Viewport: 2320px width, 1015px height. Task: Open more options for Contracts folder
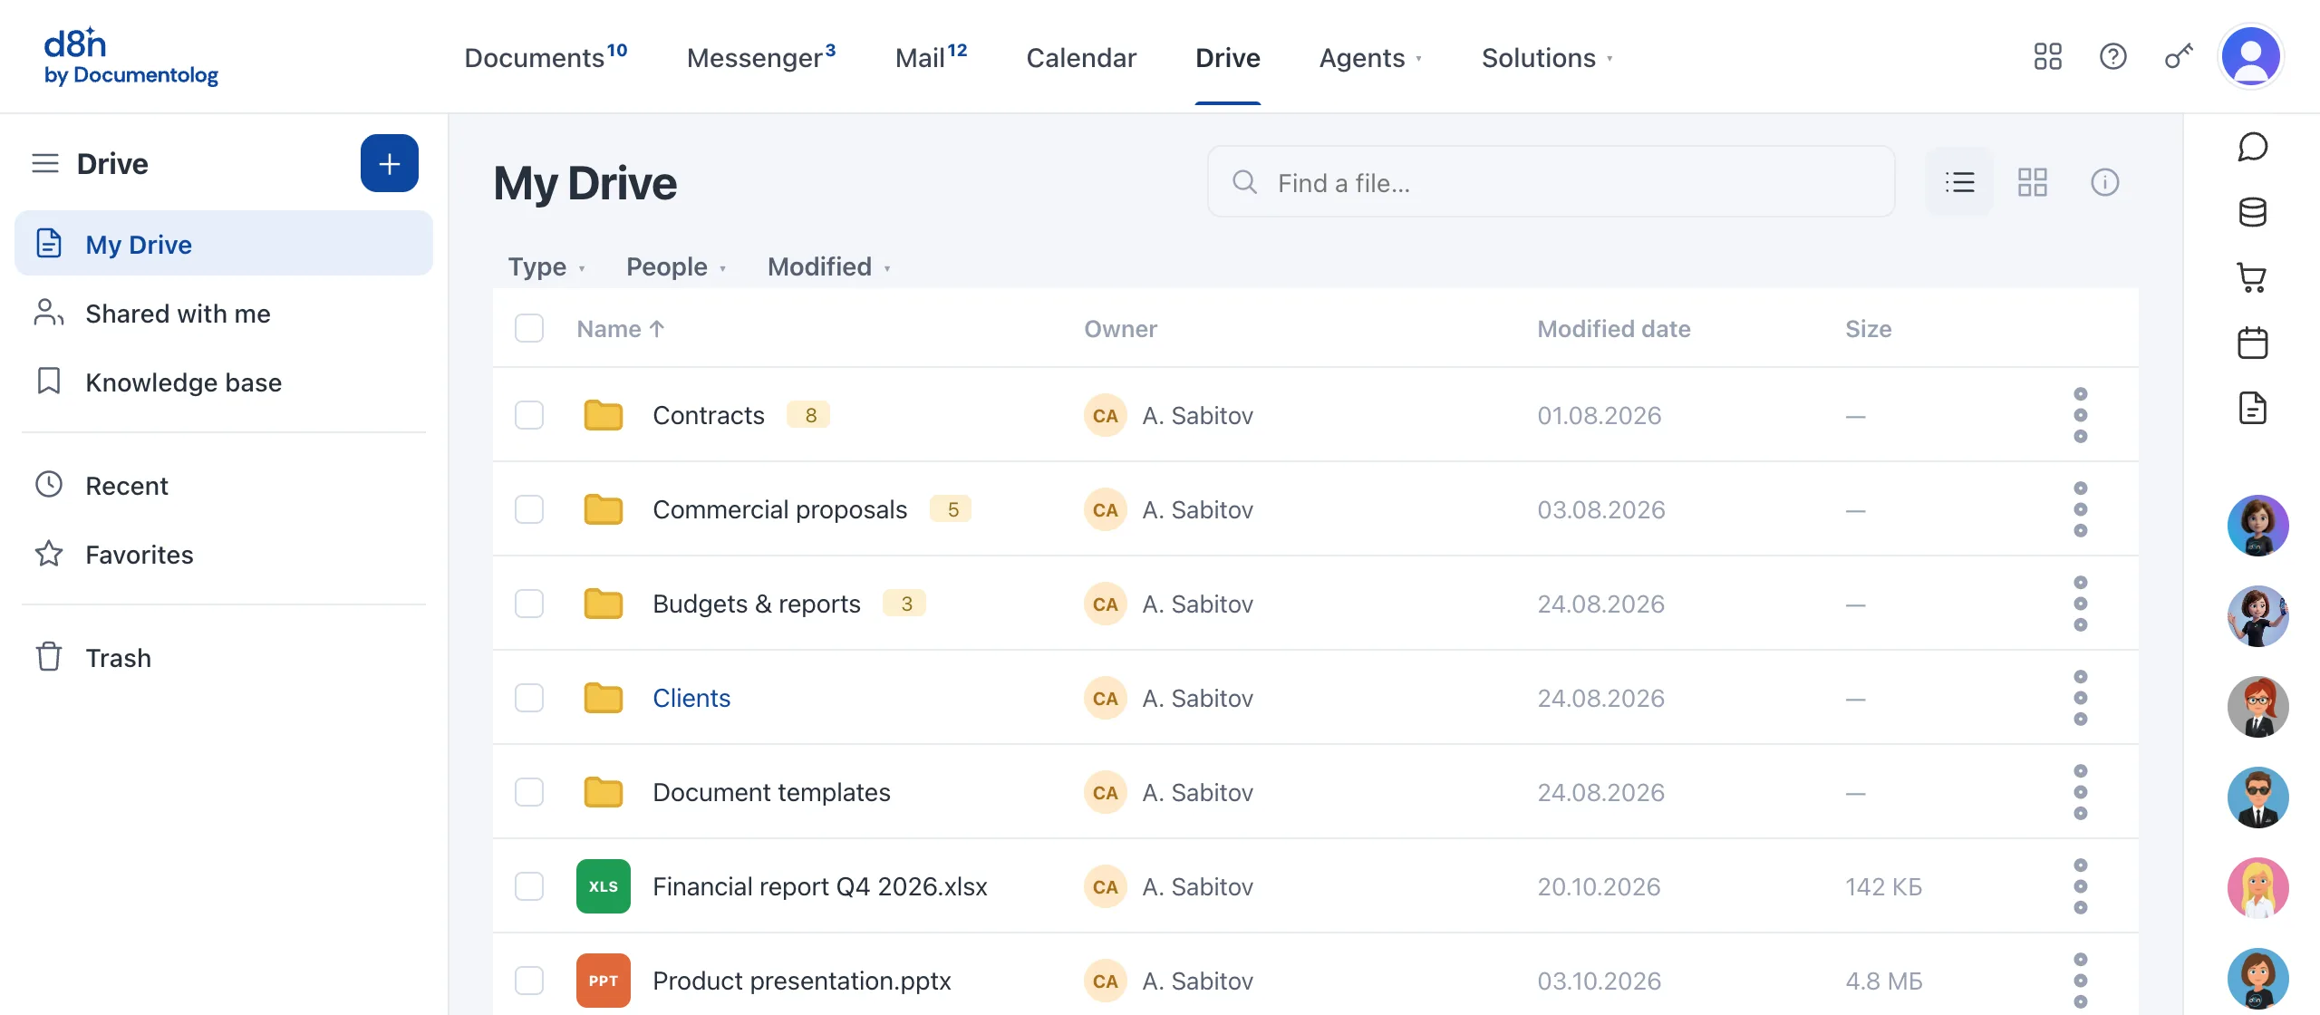tap(2081, 415)
